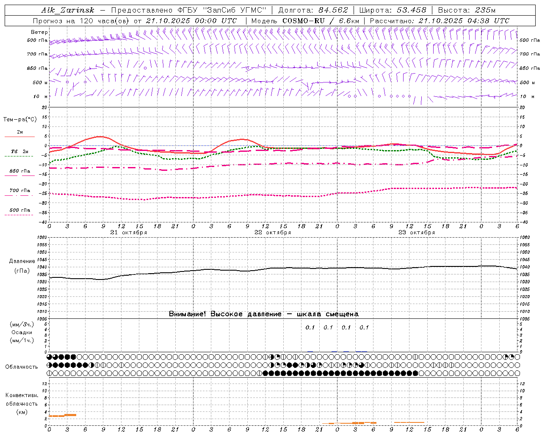
Task: Click the solid red line sample under '2м'
Action: pos(19,137)
